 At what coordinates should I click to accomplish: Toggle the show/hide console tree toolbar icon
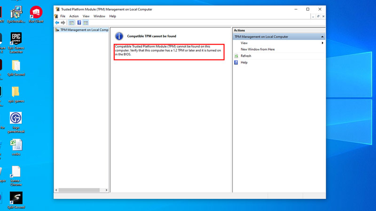click(71, 23)
